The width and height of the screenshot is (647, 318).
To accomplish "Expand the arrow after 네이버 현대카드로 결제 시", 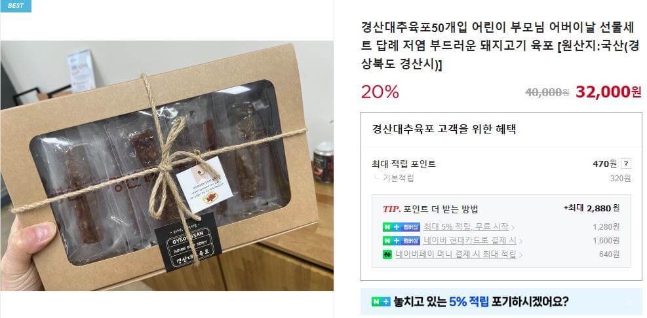I will [521, 241].
